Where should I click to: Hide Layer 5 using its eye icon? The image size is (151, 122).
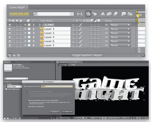tap(10, 45)
